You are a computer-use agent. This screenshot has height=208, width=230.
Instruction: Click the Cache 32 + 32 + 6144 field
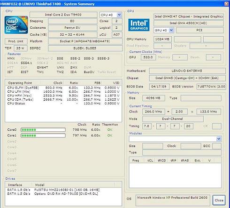(72, 34)
